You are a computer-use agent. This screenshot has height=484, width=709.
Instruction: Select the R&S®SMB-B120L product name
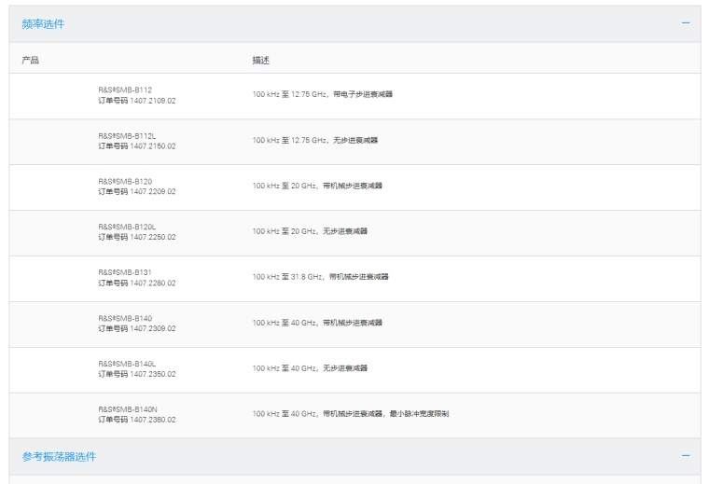pos(127,227)
